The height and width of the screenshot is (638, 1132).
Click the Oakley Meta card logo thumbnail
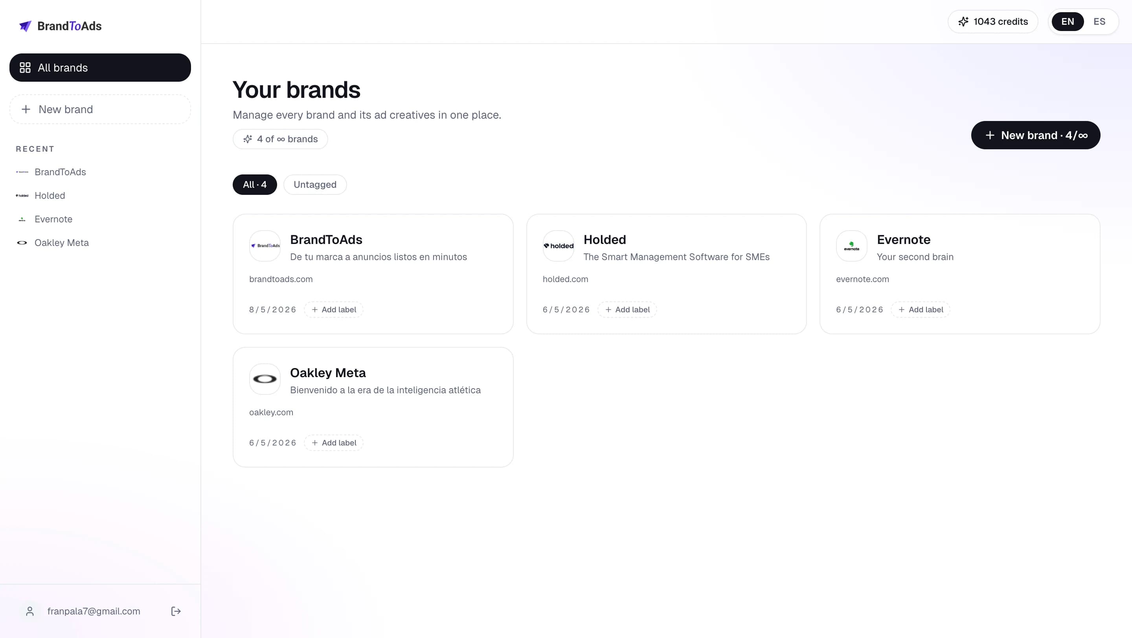265,379
